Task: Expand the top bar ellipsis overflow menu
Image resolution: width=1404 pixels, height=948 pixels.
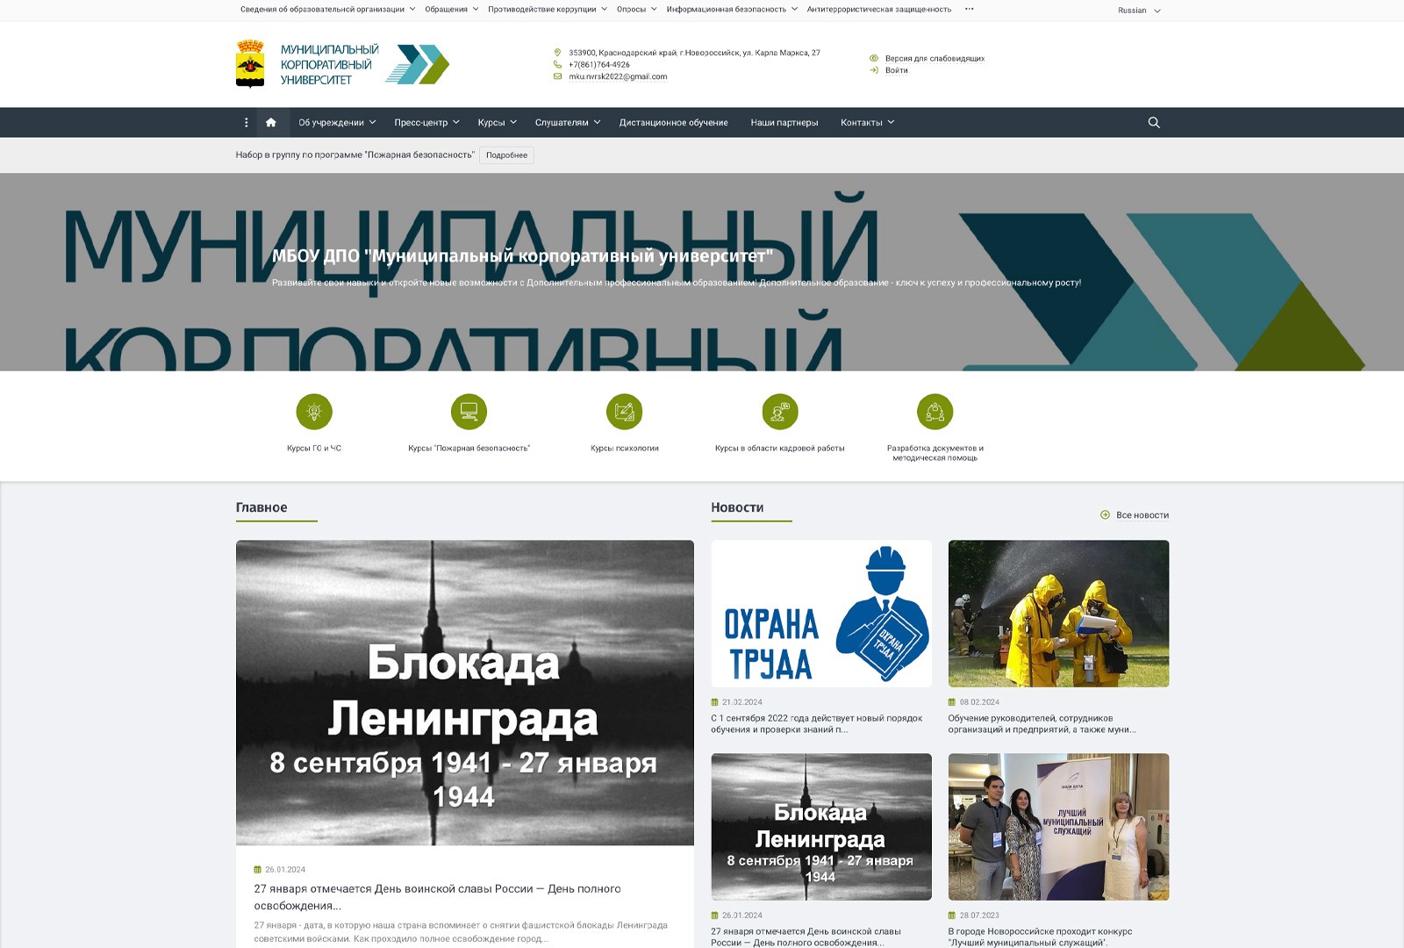Action: tap(969, 10)
